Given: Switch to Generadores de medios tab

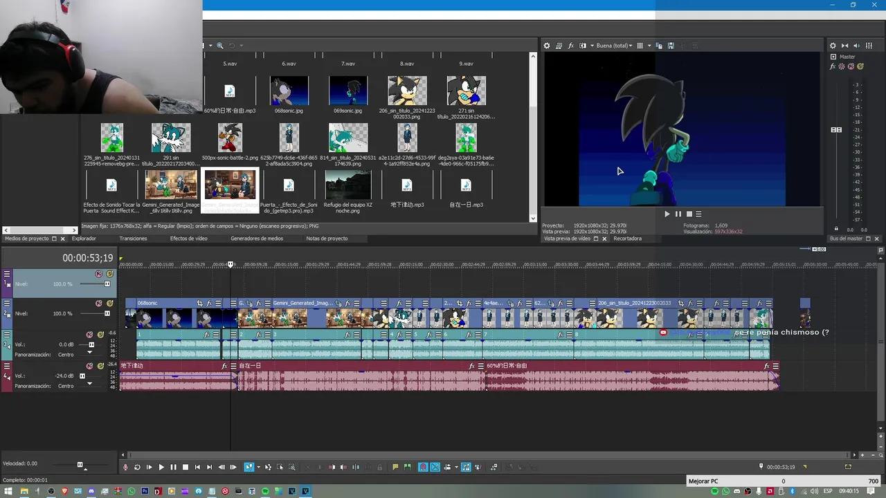Looking at the screenshot, I should pyautogui.click(x=257, y=239).
